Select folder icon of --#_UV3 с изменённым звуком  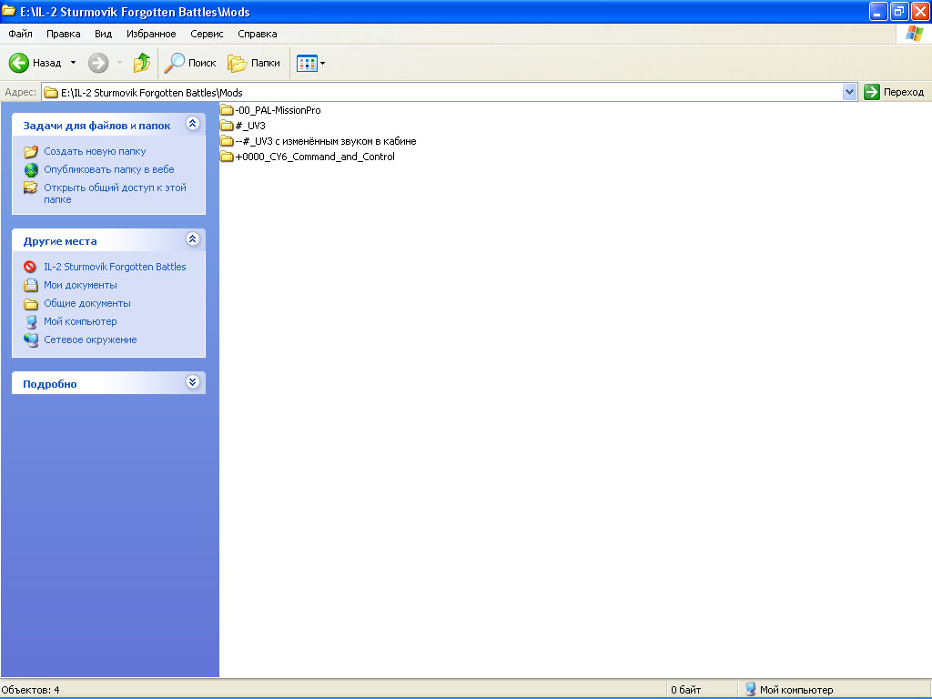coord(227,141)
